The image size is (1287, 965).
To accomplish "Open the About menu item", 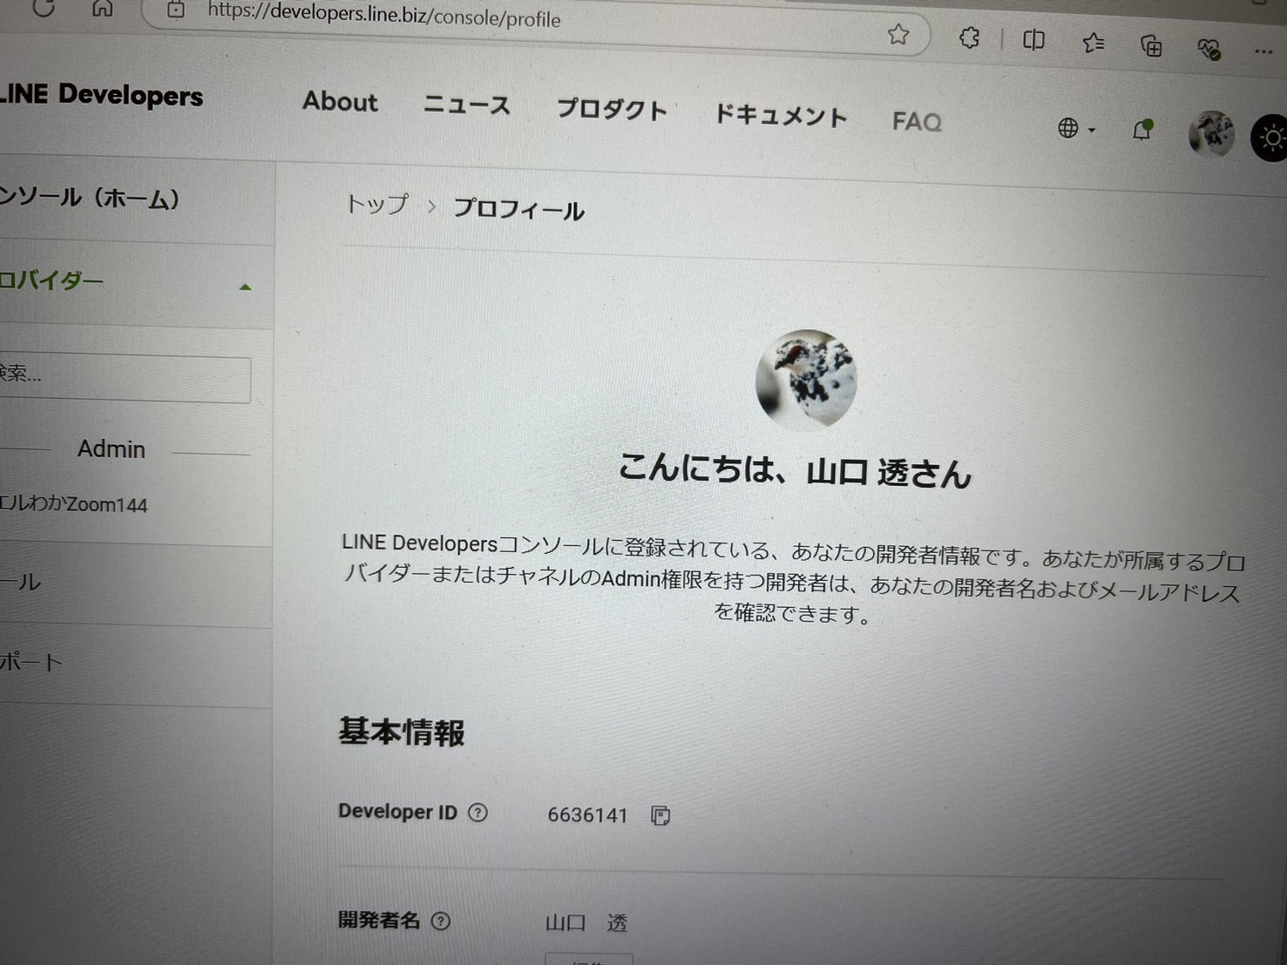I will pyautogui.click(x=340, y=102).
